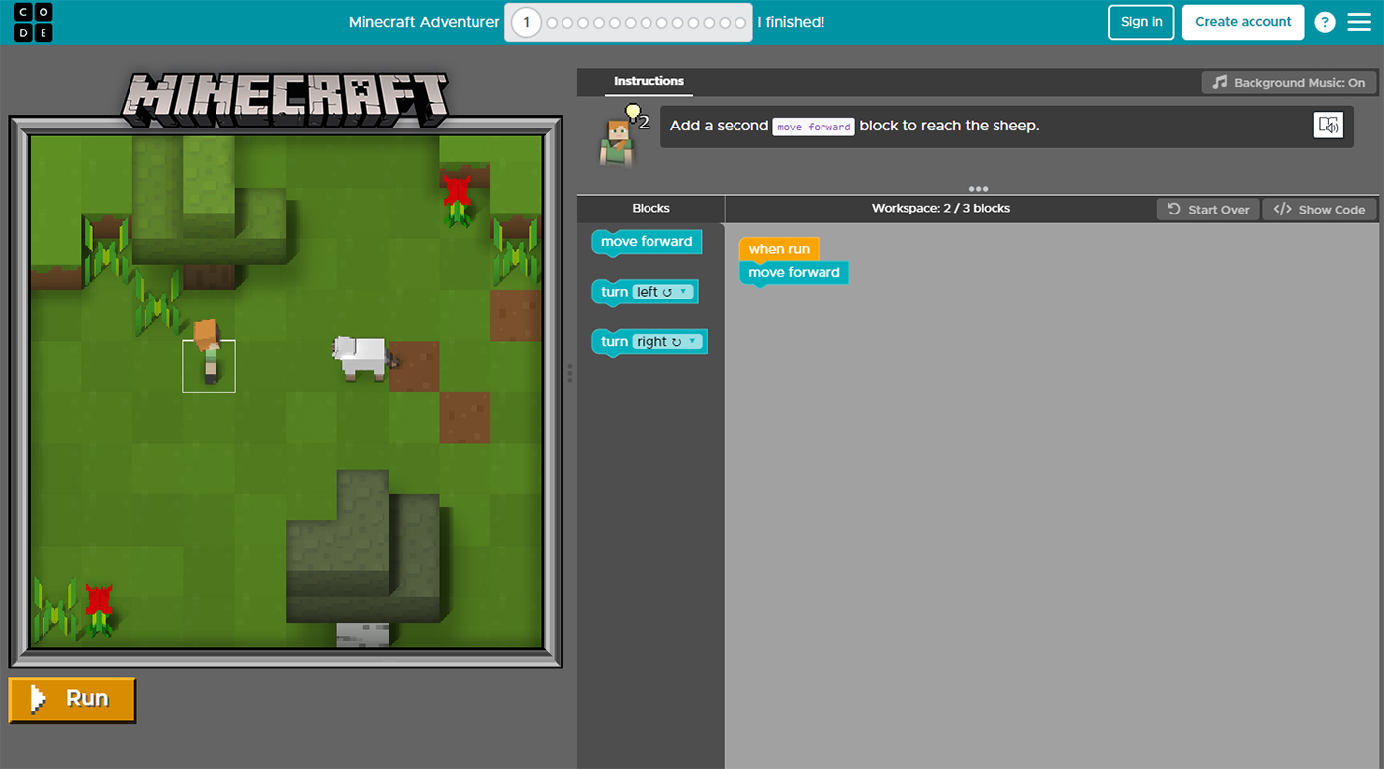Click the Code.org logo icon

[x=33, y=21]
